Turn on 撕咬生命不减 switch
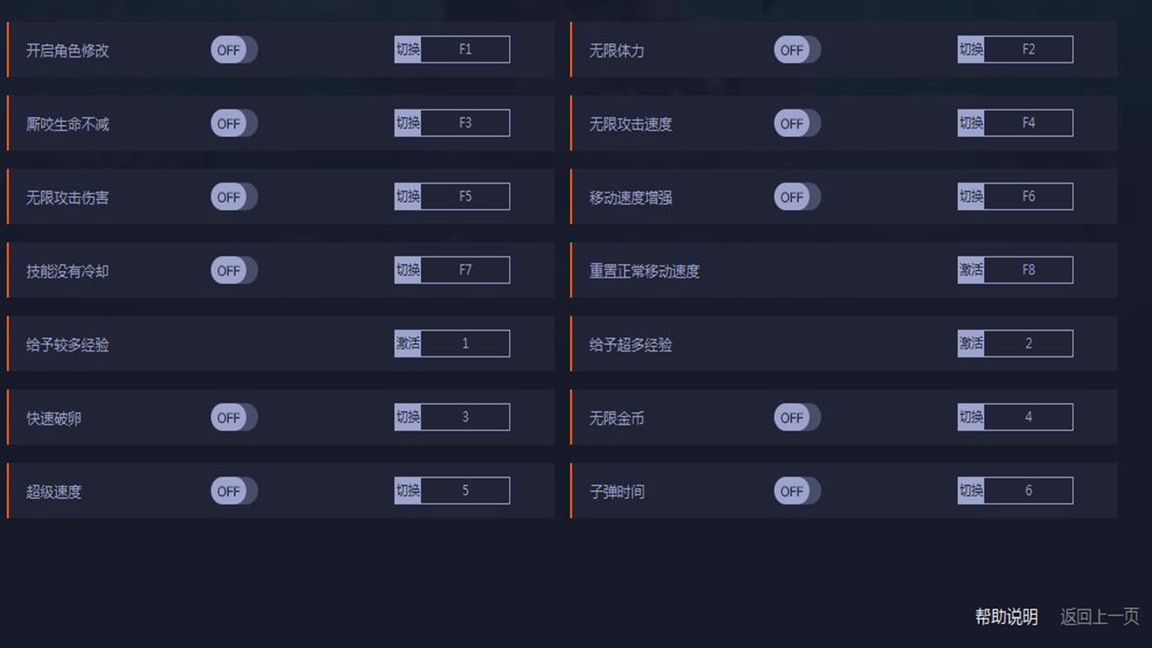This screenshot has width=1152, height=648. pyautogui.click(x=233, y=124)
